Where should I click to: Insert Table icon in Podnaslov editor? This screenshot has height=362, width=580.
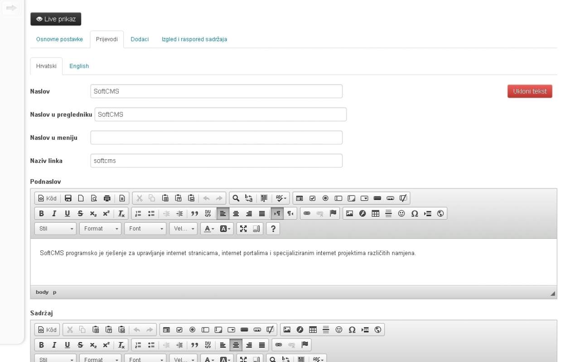pyautogui.click(x=376, y=214)
